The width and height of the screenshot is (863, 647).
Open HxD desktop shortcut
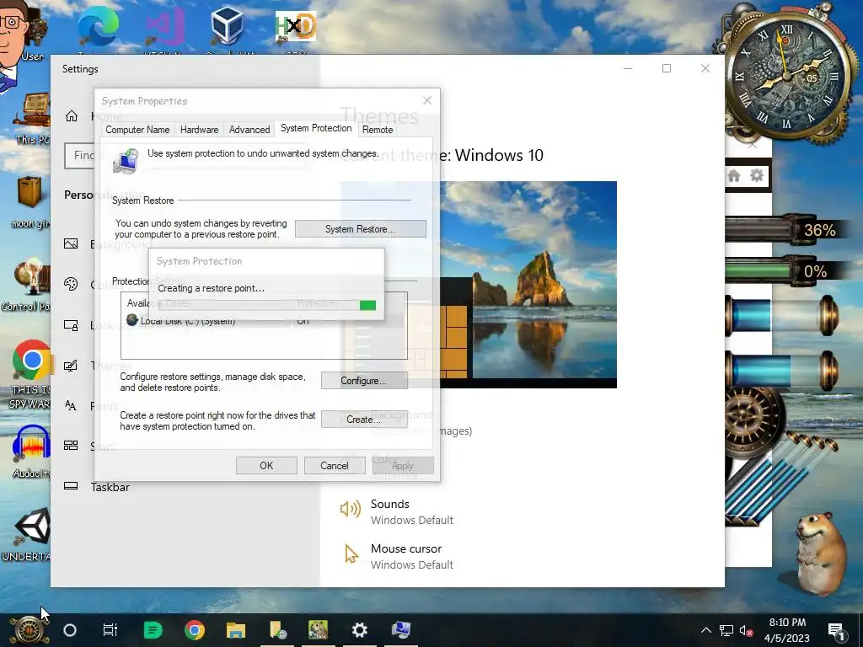pyautogui.click(x=295, y=28)
